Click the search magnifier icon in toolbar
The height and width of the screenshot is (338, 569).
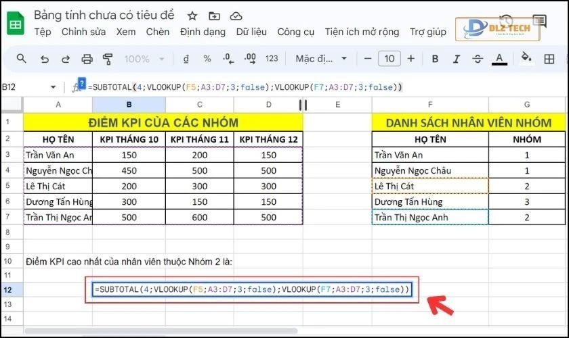(22, 59)
